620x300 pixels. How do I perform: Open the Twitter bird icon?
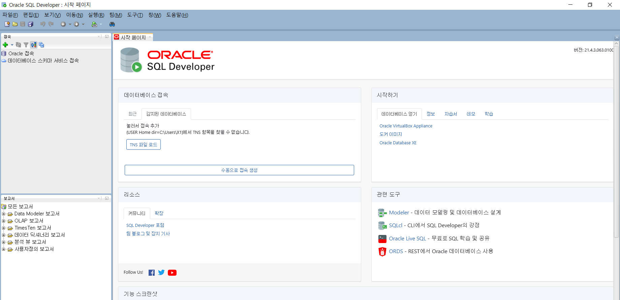point(161,272)
